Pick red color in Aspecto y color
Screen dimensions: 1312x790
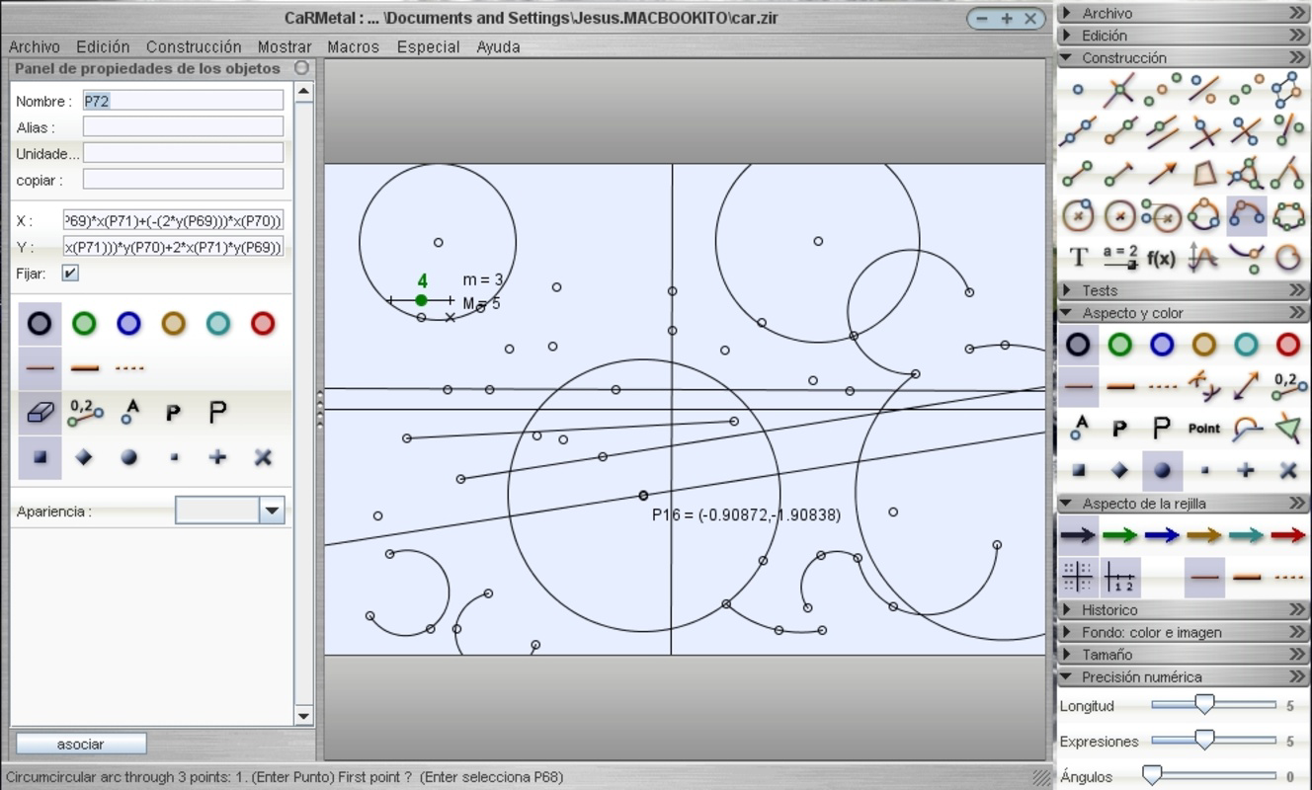[1288, 344]
